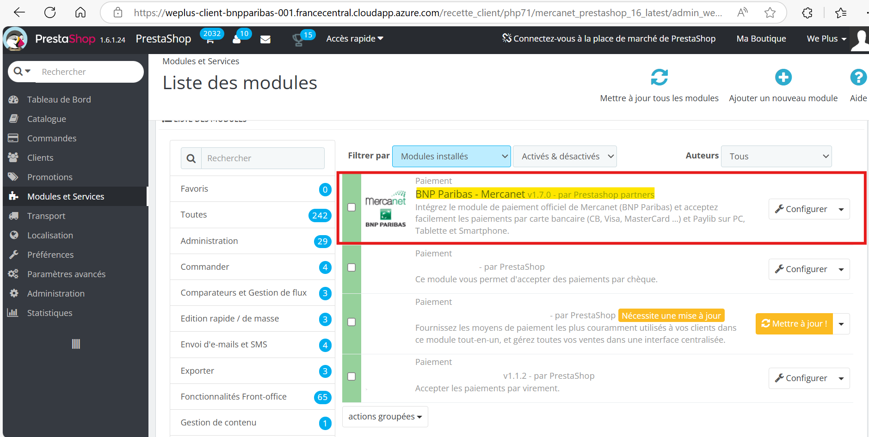
Task: View site information via the lock icon
Action: pyautogui.click(x=118, y=12)
